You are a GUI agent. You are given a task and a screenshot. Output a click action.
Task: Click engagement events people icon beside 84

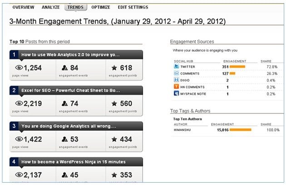(x=64, y=68)
